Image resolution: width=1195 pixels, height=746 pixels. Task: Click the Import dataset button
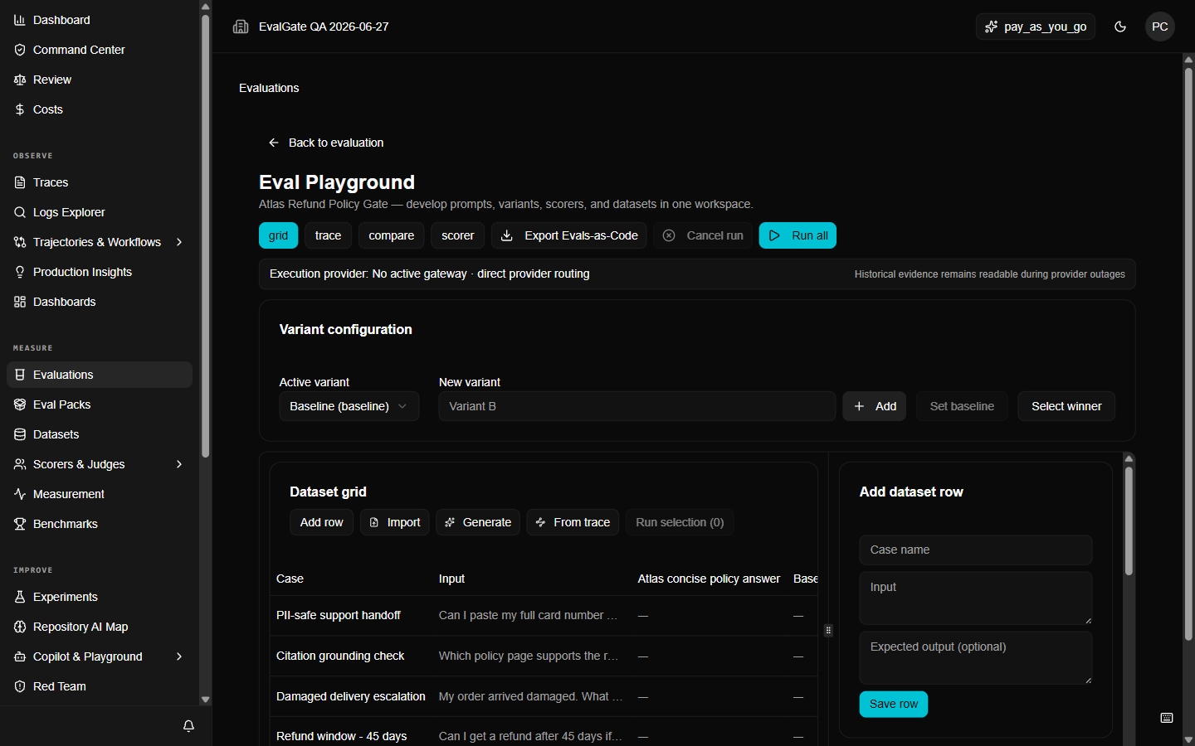(394, 522)
